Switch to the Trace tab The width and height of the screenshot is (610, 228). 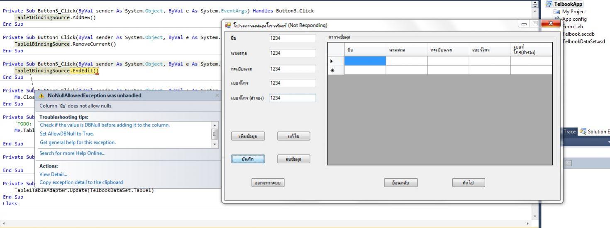pyautogui.click(x=569, y=131)
